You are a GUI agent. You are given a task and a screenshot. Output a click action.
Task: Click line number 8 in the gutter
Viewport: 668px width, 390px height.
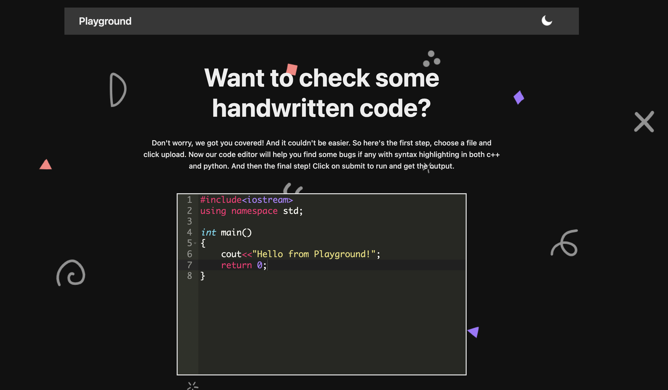[x=189, y=276]
